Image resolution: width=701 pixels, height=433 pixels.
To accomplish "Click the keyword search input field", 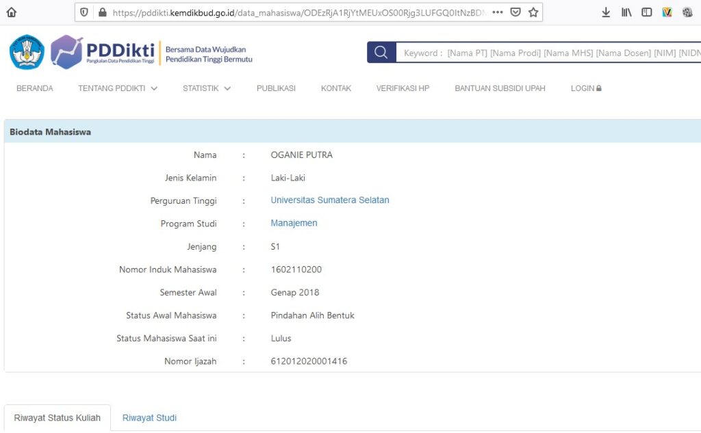I will point(548,52).
